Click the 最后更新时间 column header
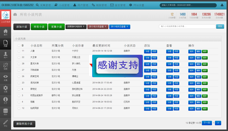Screen dimensions: 228x131 (x=101, y=46)
